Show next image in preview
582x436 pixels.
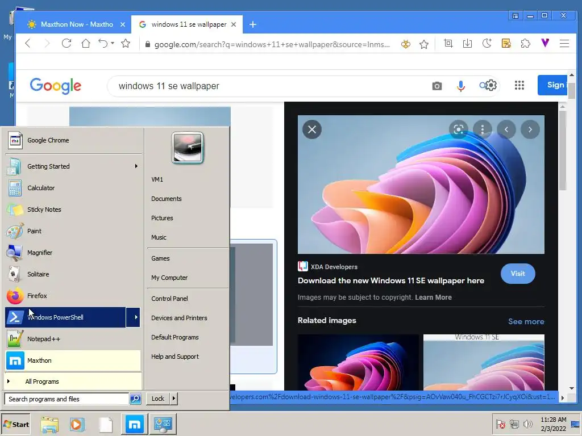point(530,129)
